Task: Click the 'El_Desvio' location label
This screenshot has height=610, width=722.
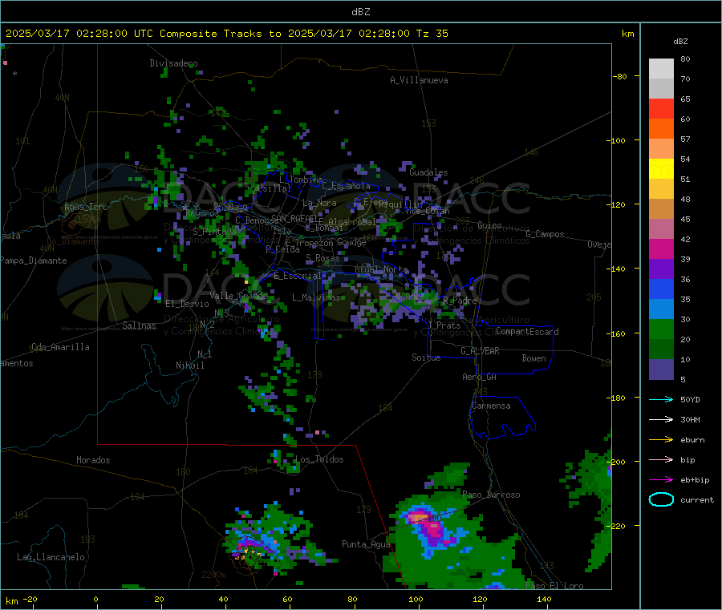Action: click(187, 304)
